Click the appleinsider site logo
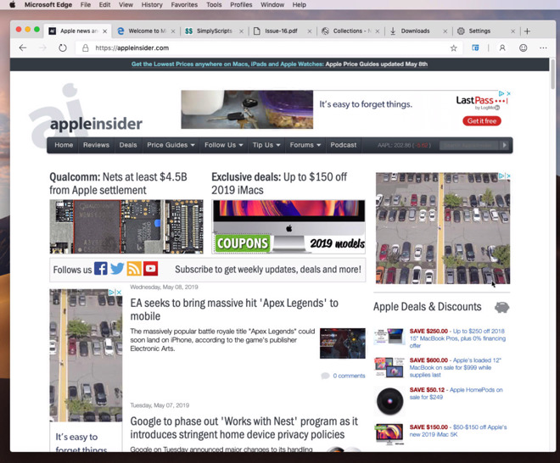The width and height of the screenshot is (560, 463). tap(86, 114)
